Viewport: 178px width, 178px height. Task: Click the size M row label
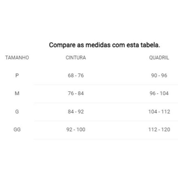coord(17,94)
